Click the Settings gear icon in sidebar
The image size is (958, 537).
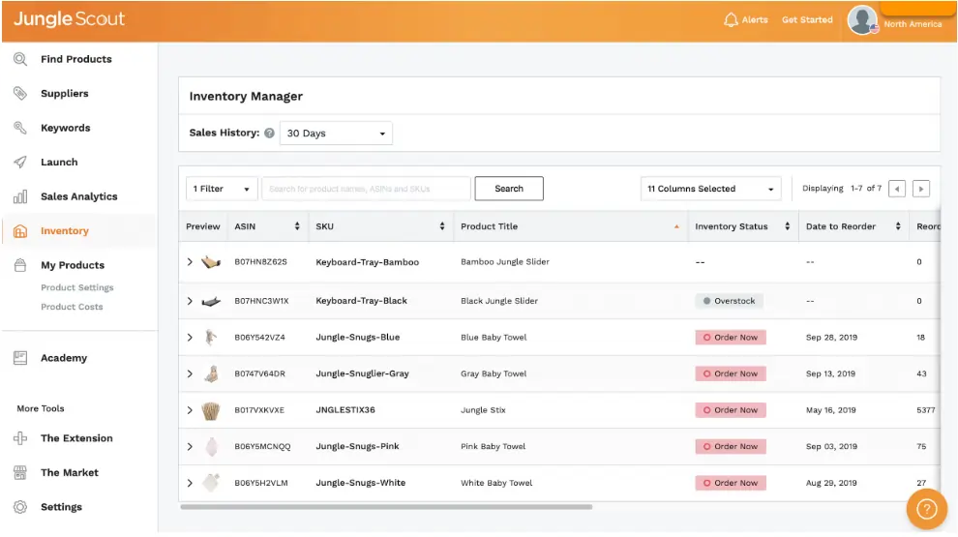(20, 507)
